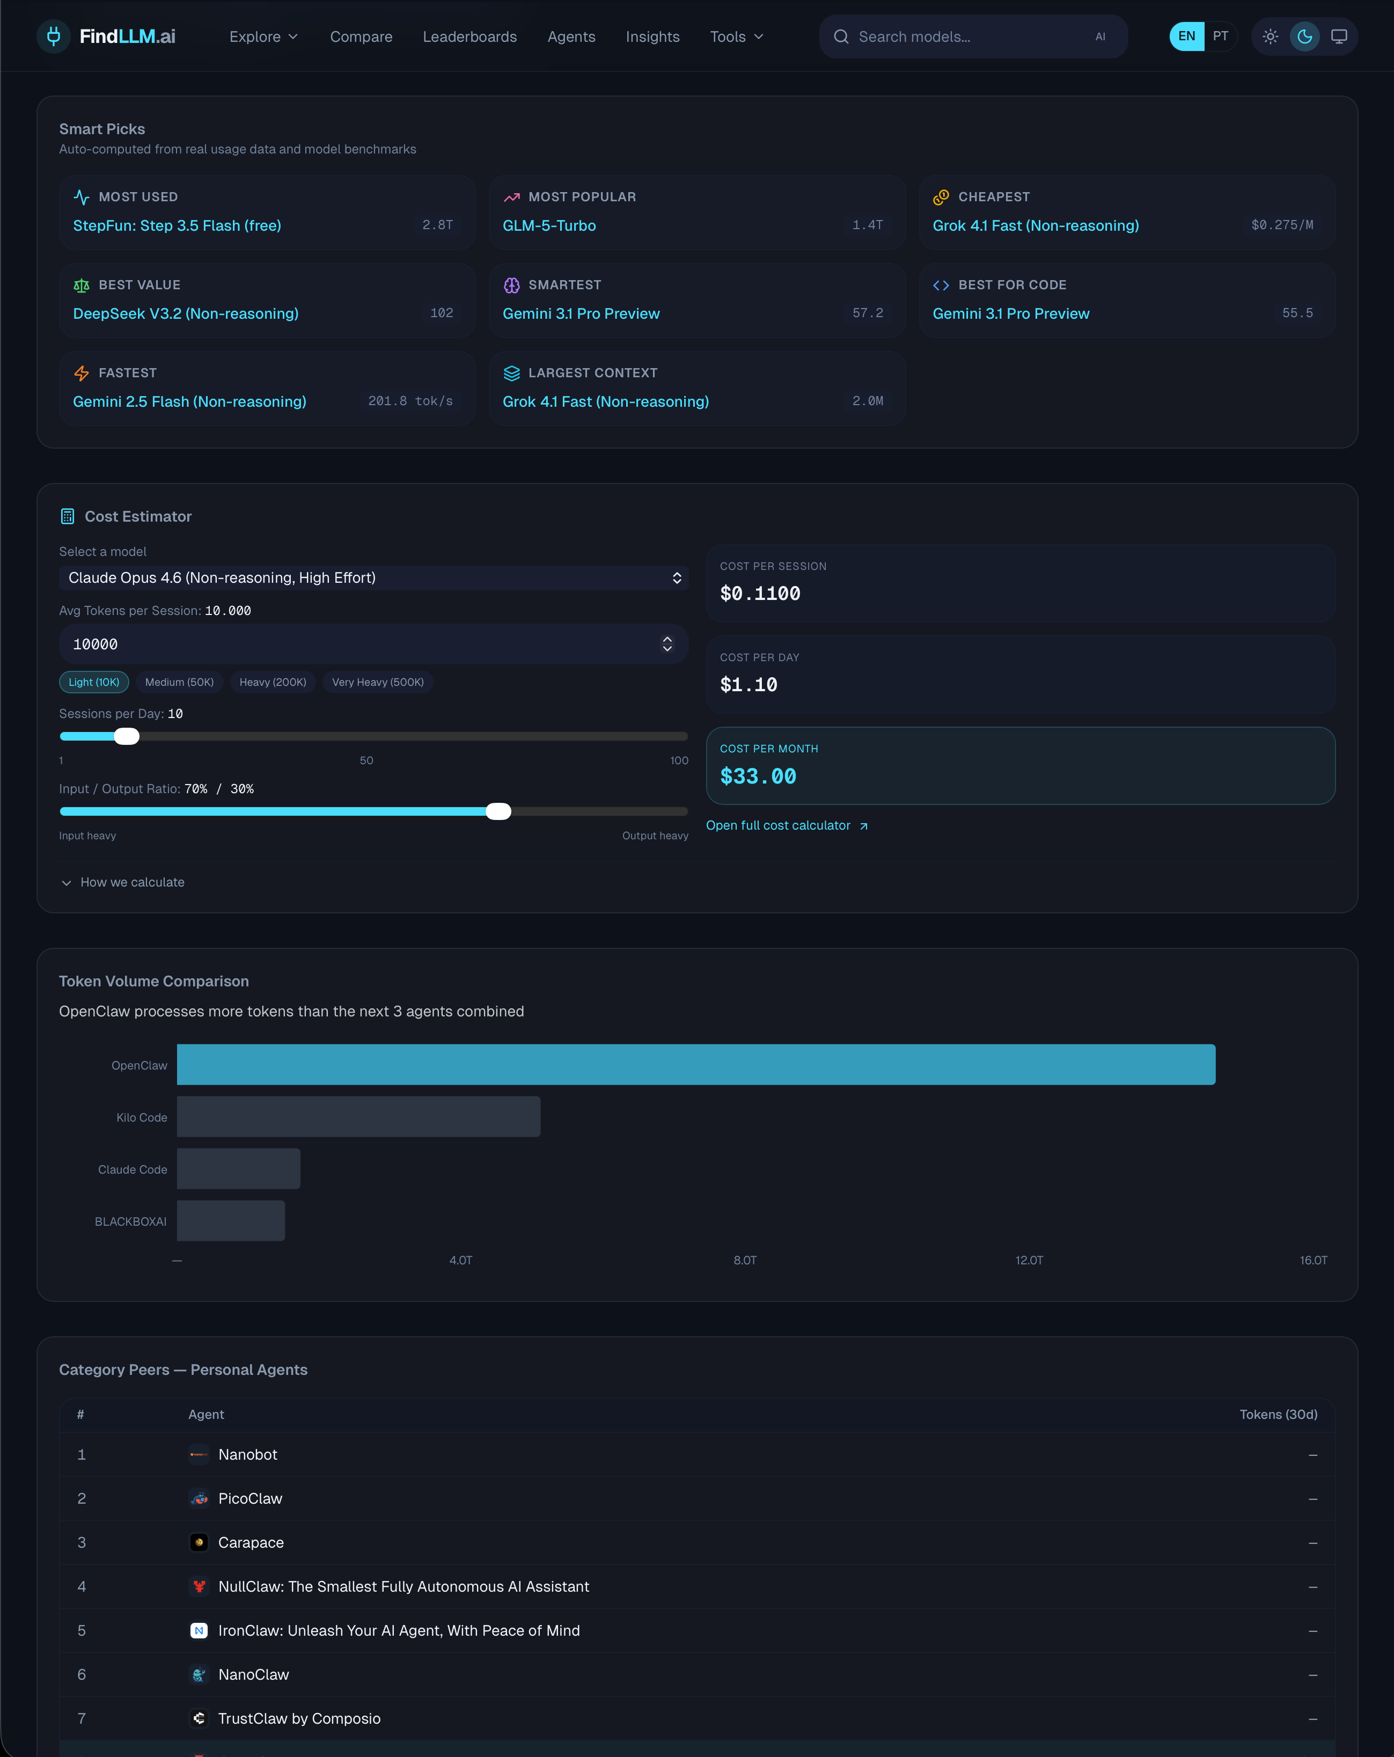Select Medium (50K) token preset
1394x1757 pixels.
179,682
